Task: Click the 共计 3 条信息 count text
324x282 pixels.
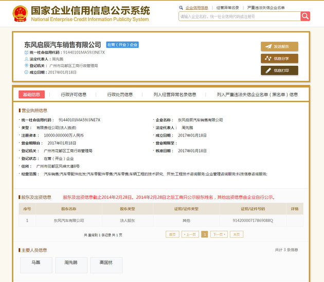Action: point(286,250)
